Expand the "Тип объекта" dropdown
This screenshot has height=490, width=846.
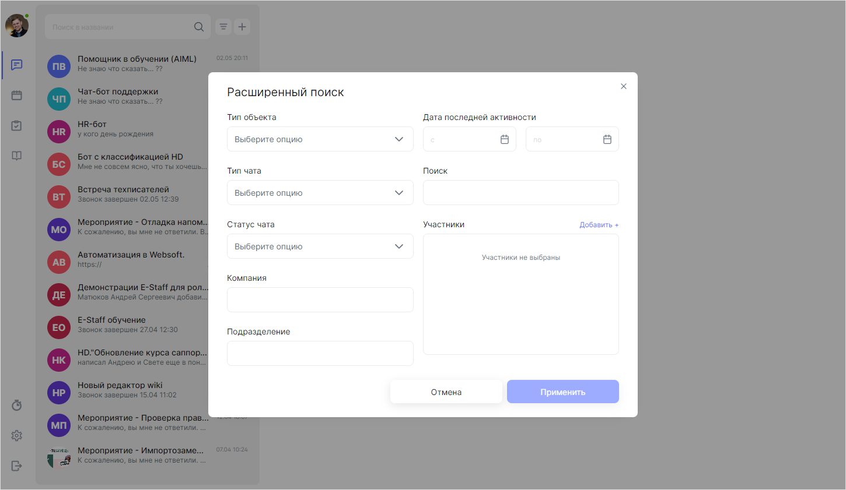[x=320, y=139]
